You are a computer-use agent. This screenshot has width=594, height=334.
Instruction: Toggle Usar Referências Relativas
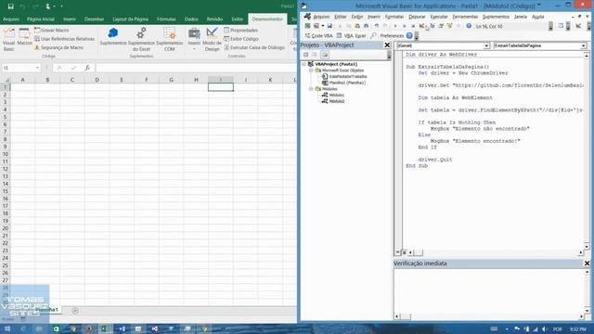[64, 39]
